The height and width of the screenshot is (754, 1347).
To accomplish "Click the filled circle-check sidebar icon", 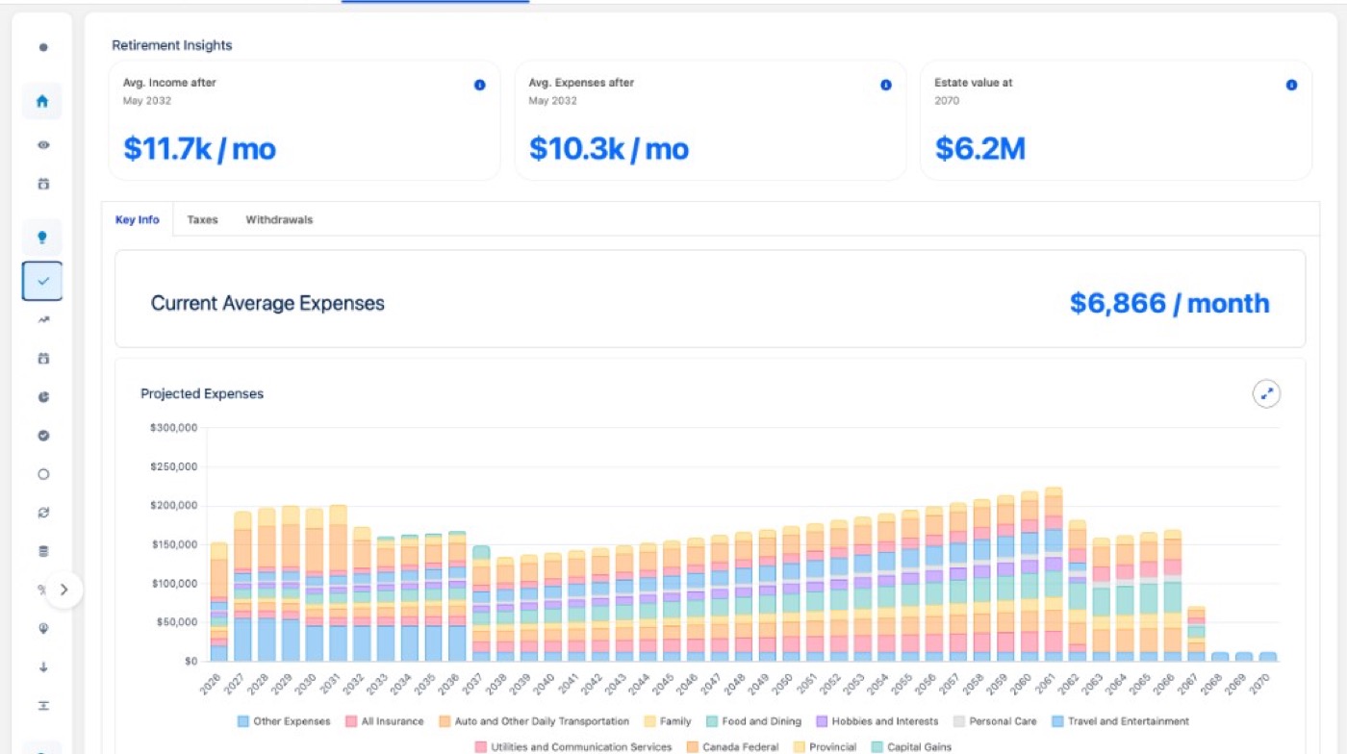I will coord(42,436).
